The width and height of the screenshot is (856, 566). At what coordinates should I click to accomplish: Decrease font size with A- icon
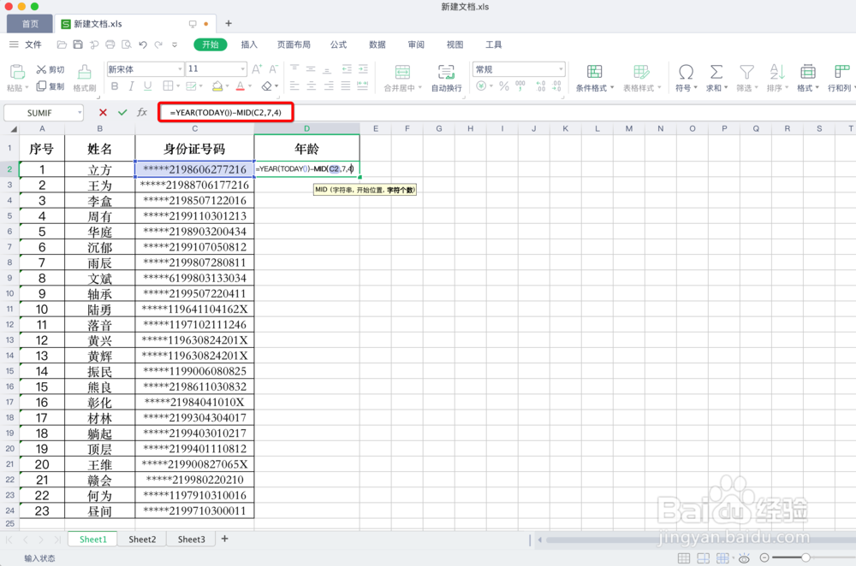tap(274, 68)
